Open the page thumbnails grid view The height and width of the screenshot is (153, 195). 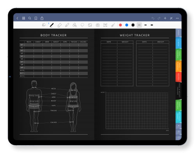23,18
